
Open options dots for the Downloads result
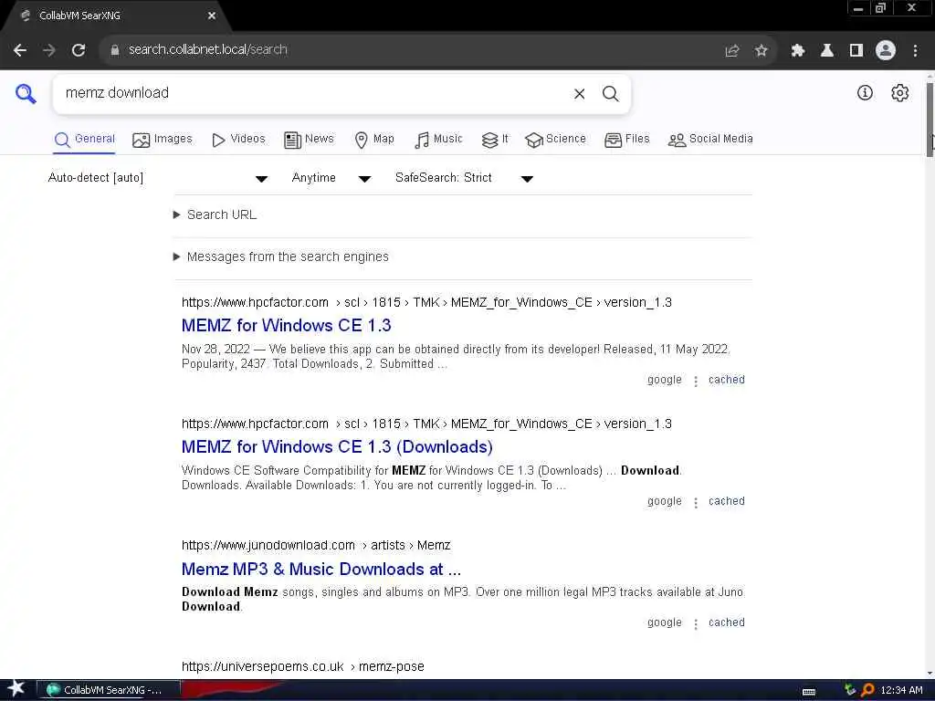coord(695,503)
